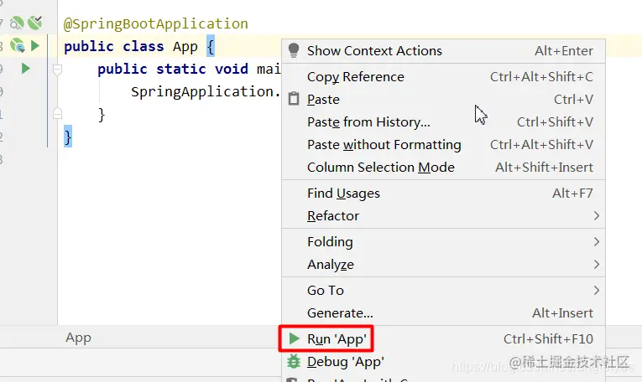Viewport: 642px width, 382px height.
Task: Click the Ctrl+Alt+Shift+C shortcut label
Action: 541,77
